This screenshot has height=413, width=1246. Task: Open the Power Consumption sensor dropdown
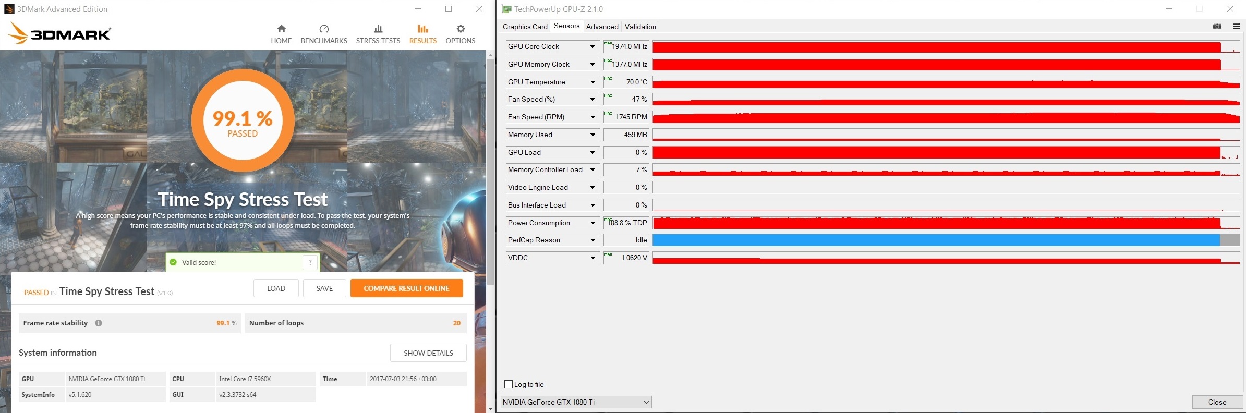[592, 223]
